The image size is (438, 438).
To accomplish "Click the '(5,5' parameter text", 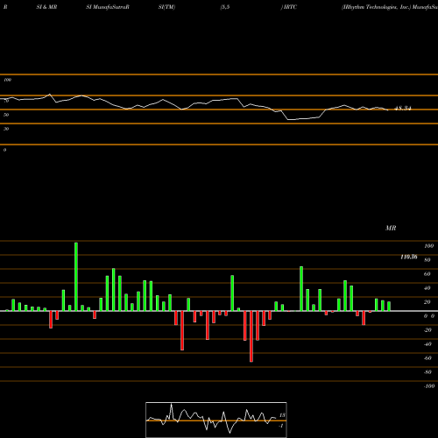I will point(225,7).
